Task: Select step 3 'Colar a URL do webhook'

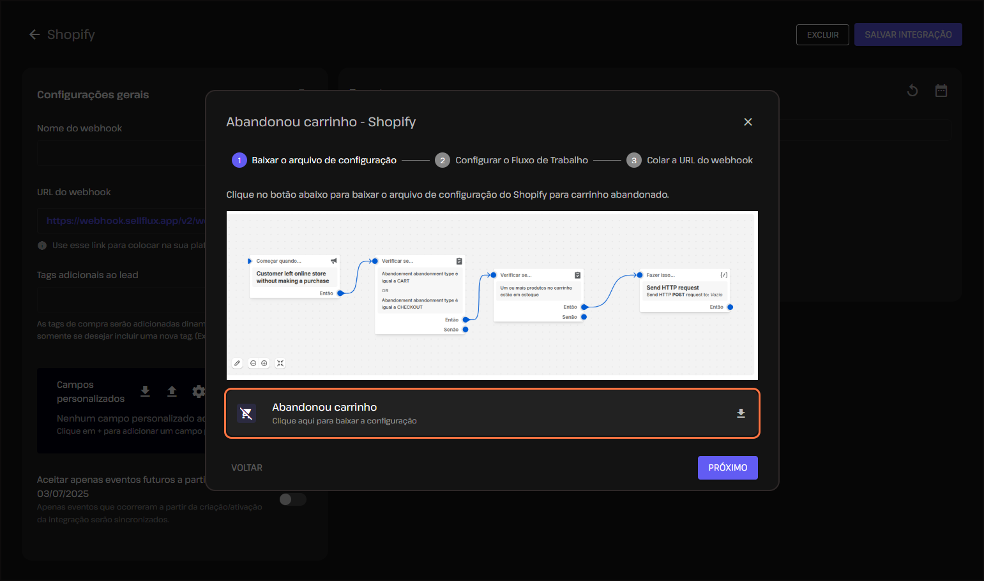Action: [690, 160]
